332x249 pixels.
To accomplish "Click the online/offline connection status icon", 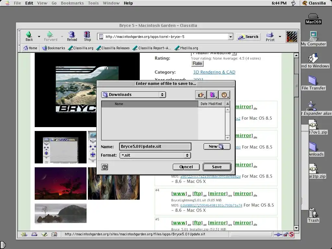I will click(278, 234).
